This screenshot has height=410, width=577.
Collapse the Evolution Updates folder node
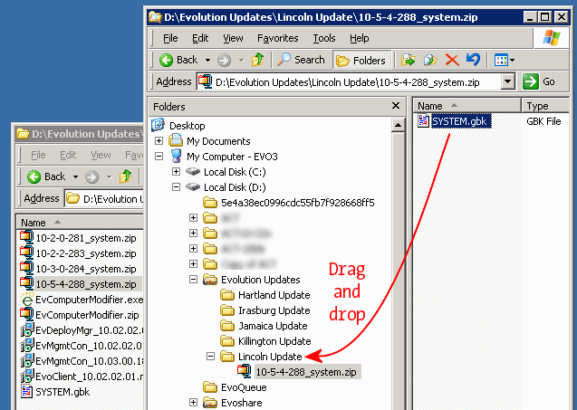click(193, 280)
